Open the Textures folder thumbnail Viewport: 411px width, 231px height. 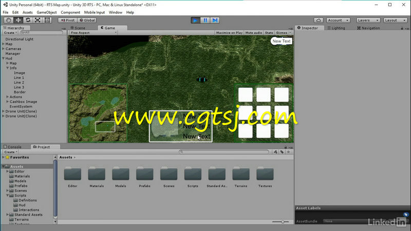[x=265, y=174]
